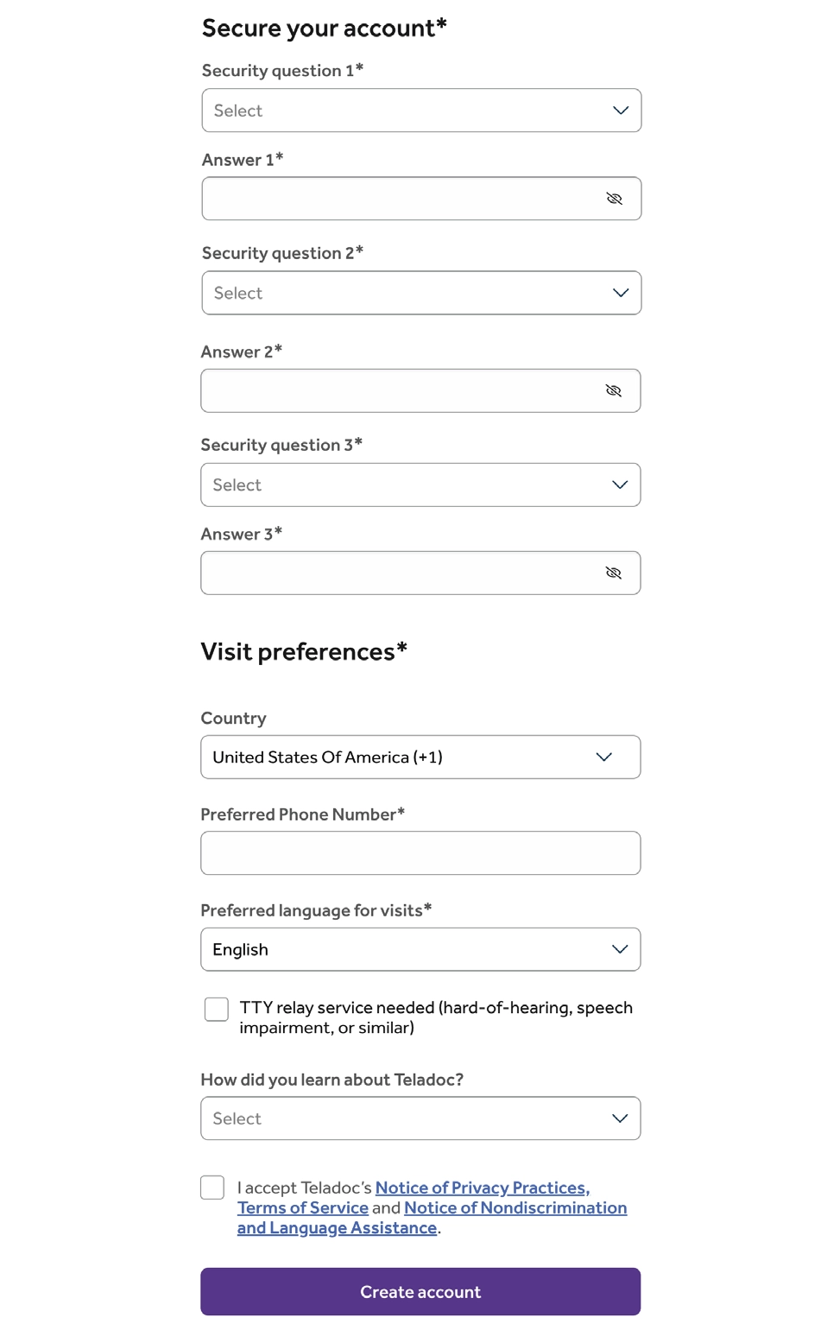
Task: Click the Answer 1 input field
Action: click(401, 199)
